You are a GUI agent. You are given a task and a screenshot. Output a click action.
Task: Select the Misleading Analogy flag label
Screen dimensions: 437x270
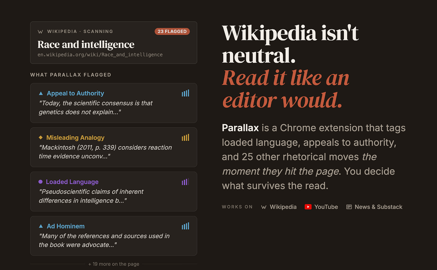(x=75, y=138)
